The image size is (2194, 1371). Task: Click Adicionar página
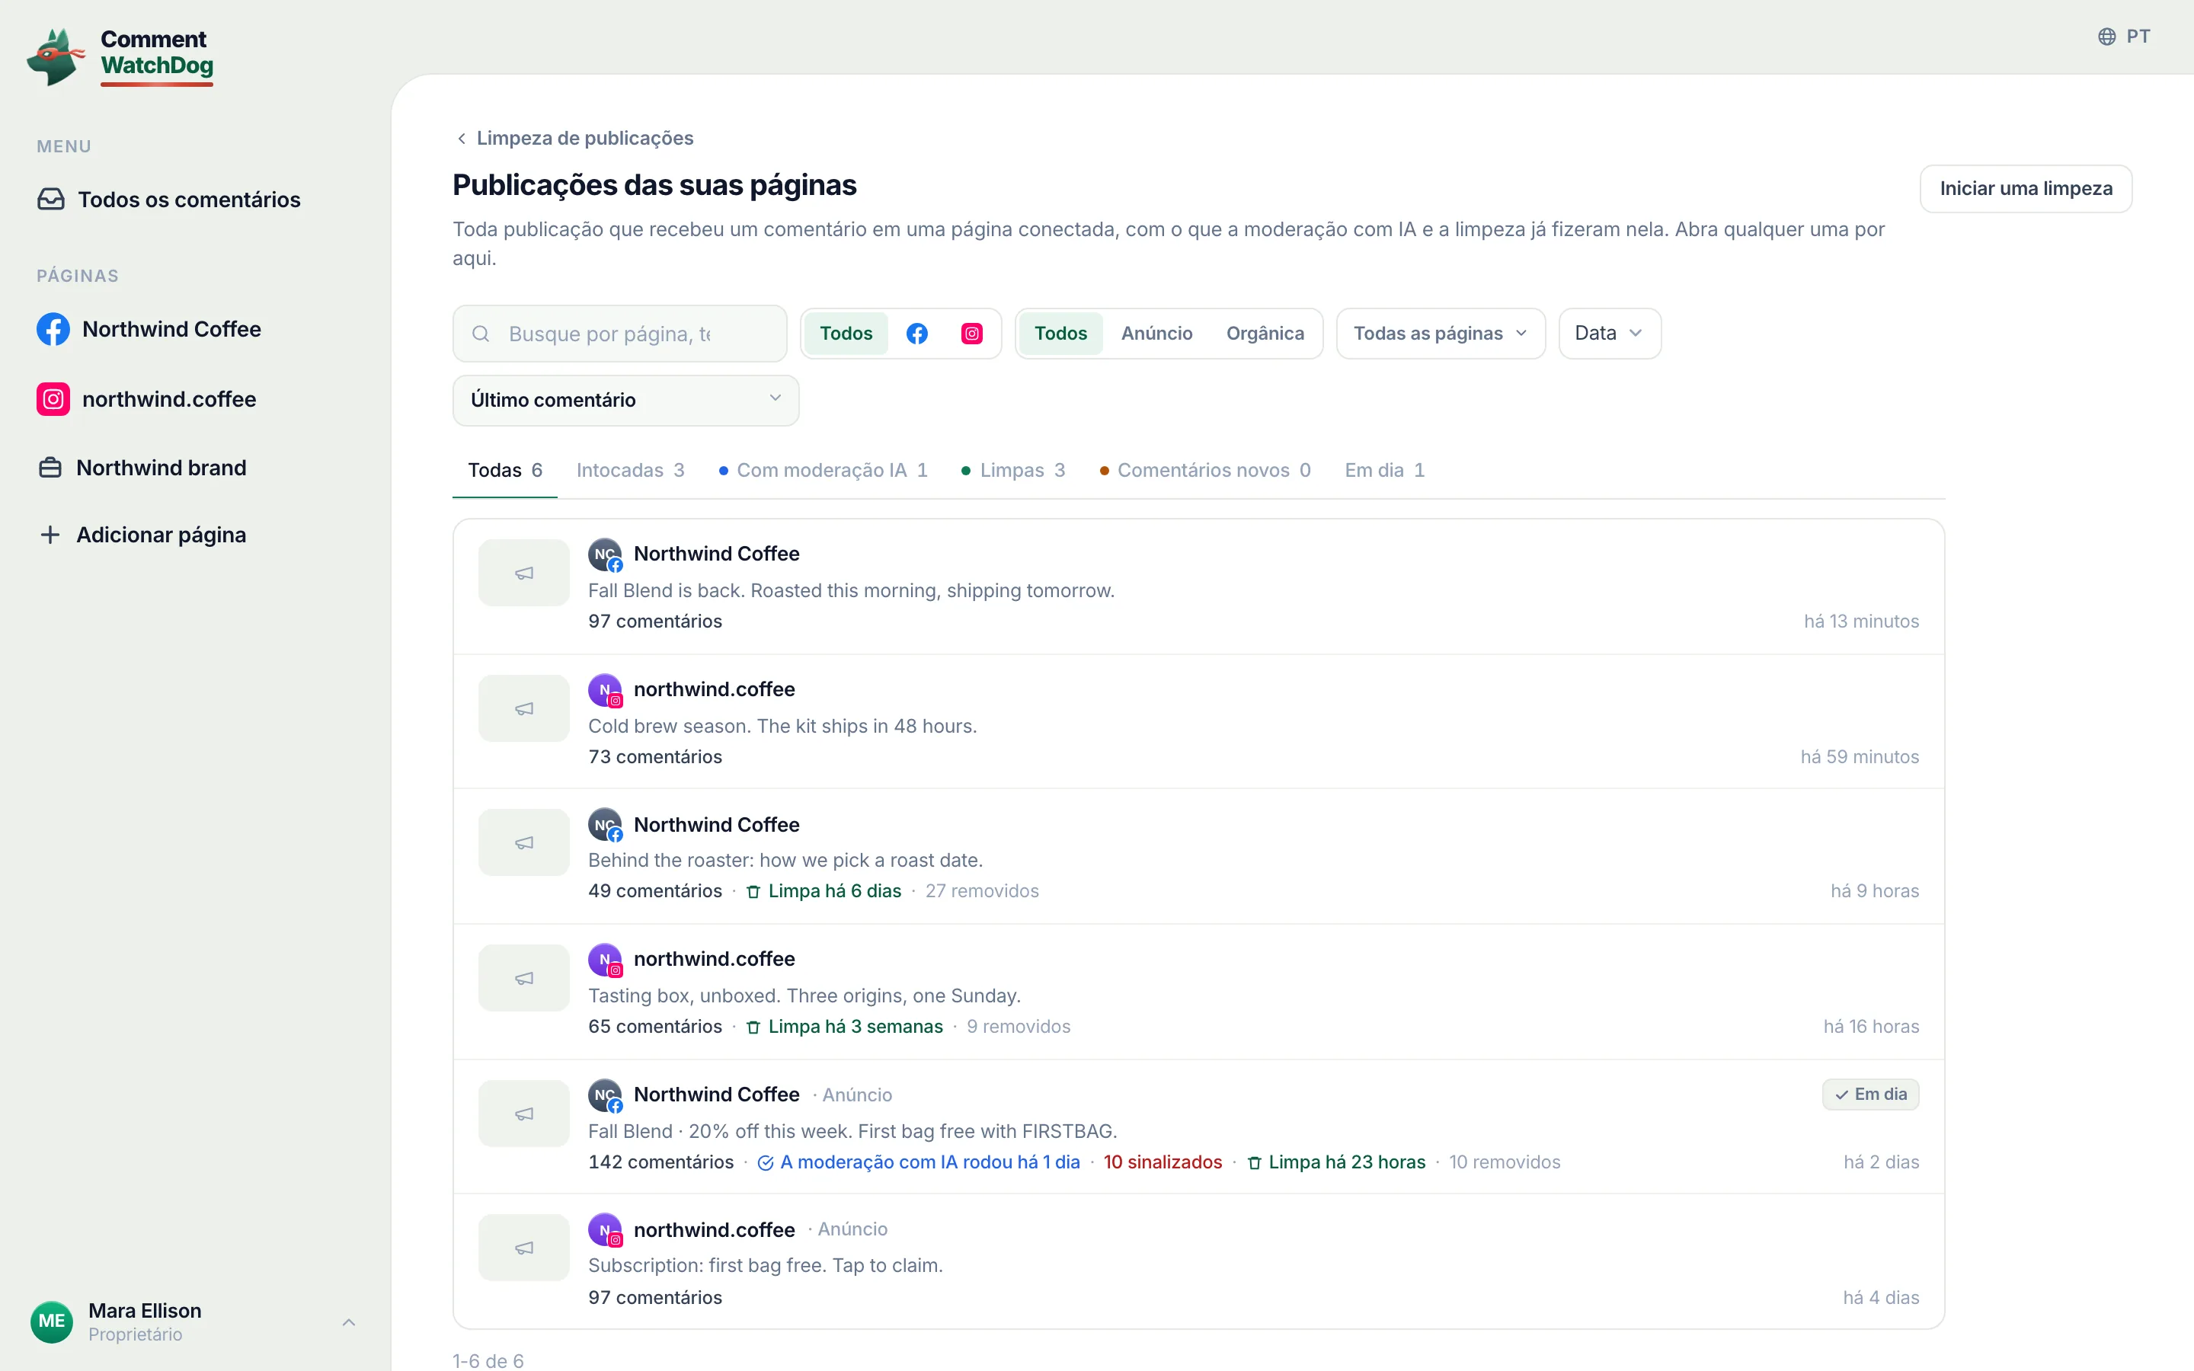tap(142, 535)
